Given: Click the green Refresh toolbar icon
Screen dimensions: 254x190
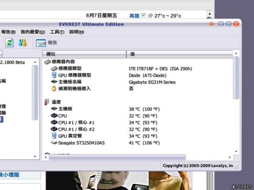Looking at the screenshot, I should click(10, 43).
